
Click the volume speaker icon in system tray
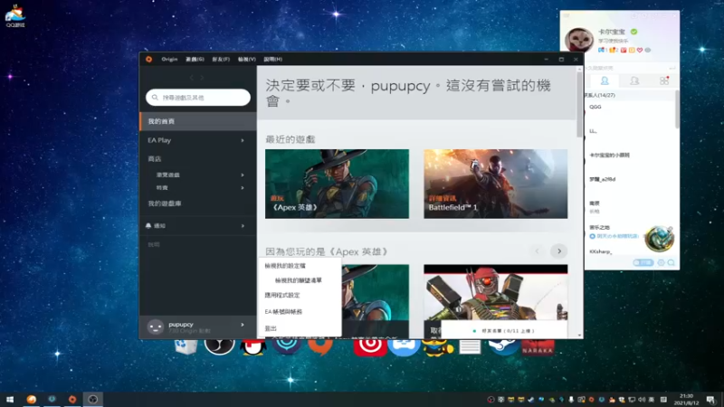point(642,400)
